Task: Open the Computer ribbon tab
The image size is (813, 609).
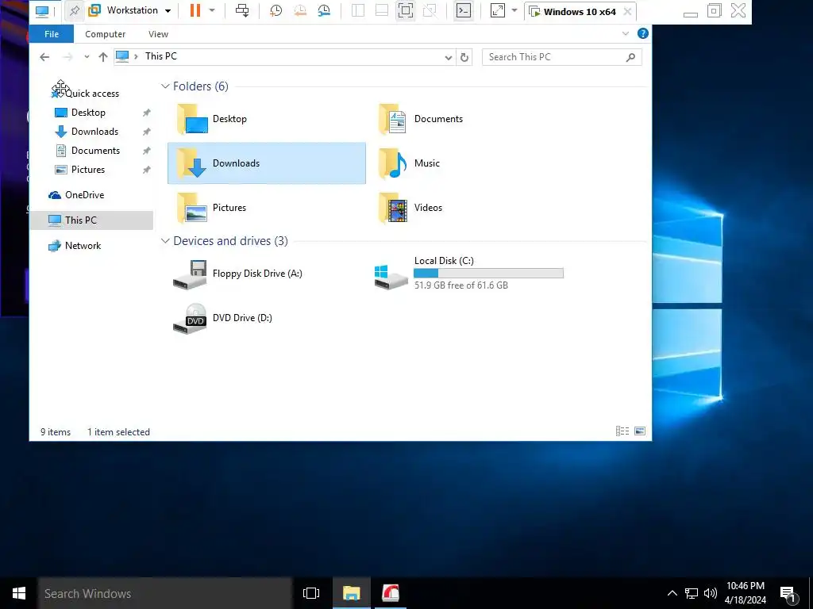Action: pyautogui.click(x=106, y=34)
